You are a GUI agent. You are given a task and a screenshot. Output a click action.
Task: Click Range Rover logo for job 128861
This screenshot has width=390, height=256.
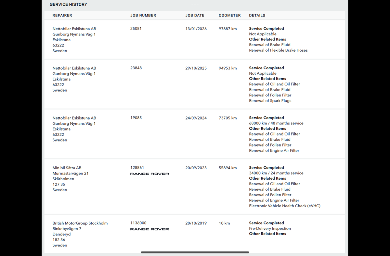[149, 174]
